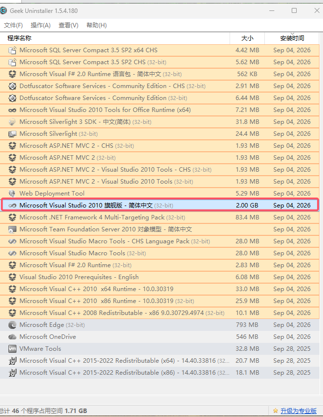The height and width of the screenshot is (417, 323).
Task: Click Dotfuscator Community Edition - CHS icon
Action: pos(12,86)
